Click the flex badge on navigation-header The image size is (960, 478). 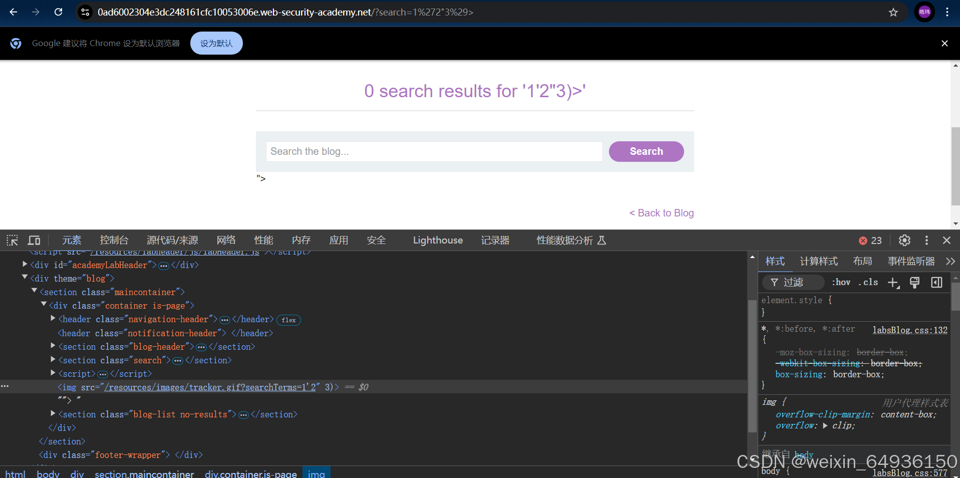click(x=288, y=320)
